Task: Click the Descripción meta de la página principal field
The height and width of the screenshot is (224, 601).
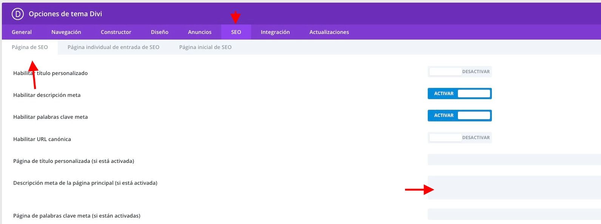Action: [514, 187]
